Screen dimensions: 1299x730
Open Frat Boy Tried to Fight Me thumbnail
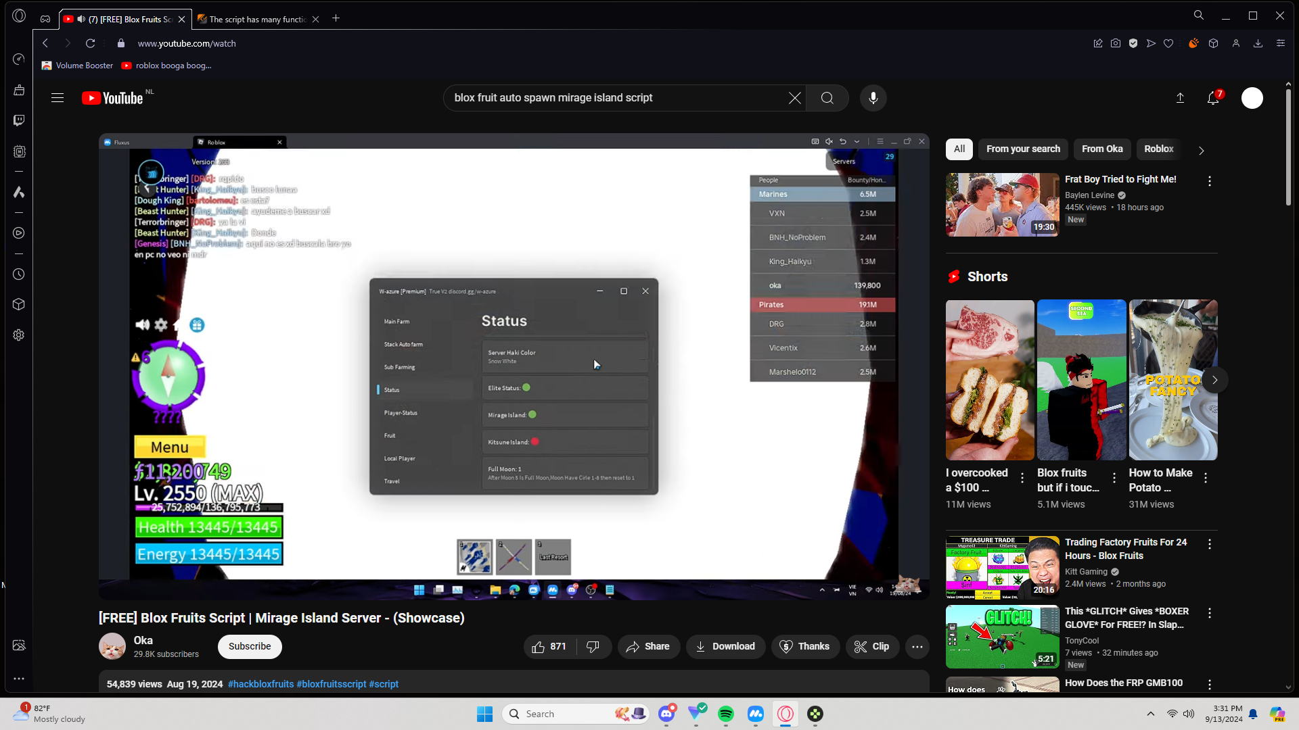pos(1003,205)
